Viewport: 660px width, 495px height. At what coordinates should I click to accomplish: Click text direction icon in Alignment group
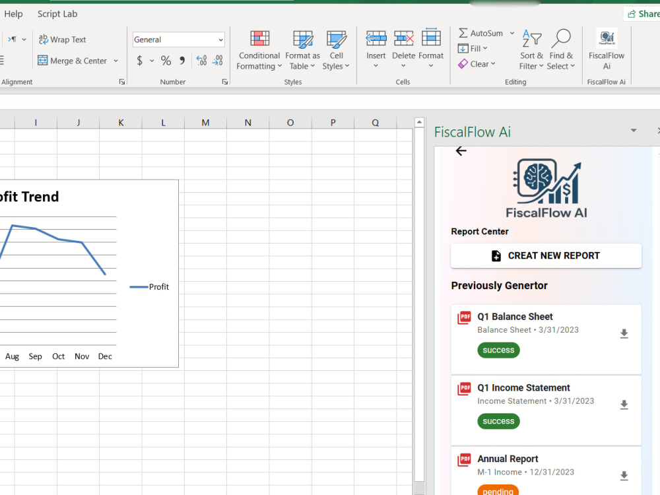(x=12, y=39)
